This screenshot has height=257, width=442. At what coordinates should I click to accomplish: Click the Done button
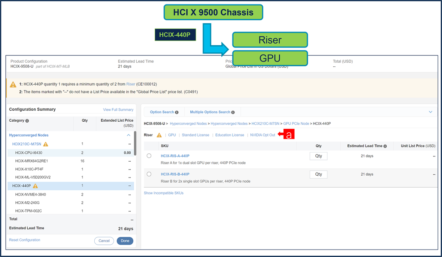[125, 241]
